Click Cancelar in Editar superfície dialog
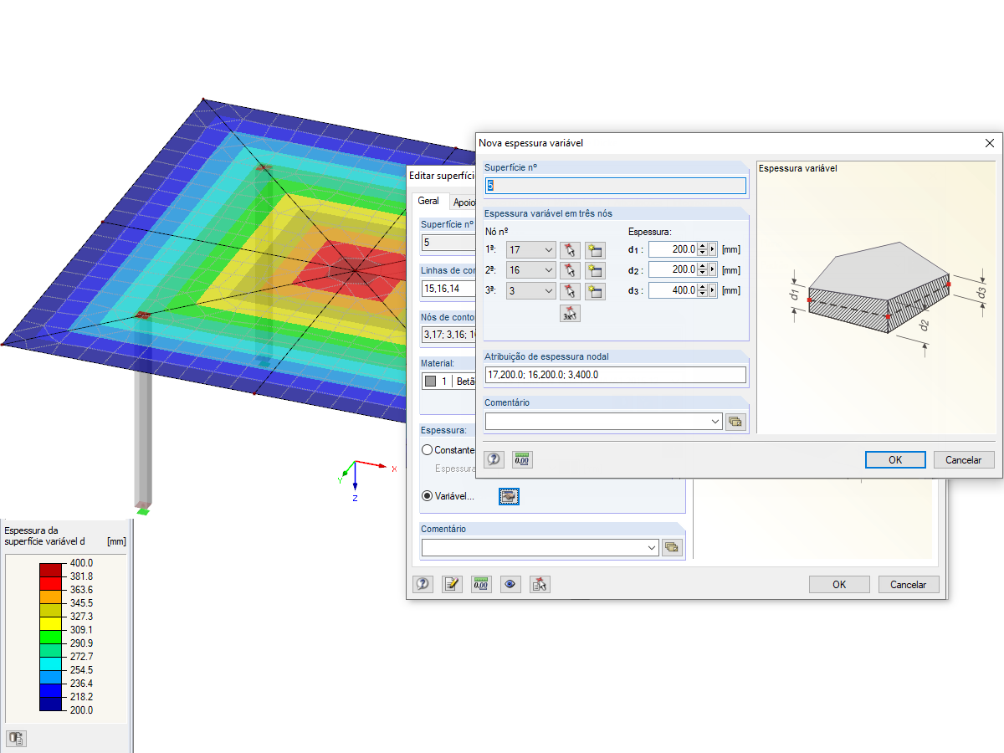 point(909,585)
